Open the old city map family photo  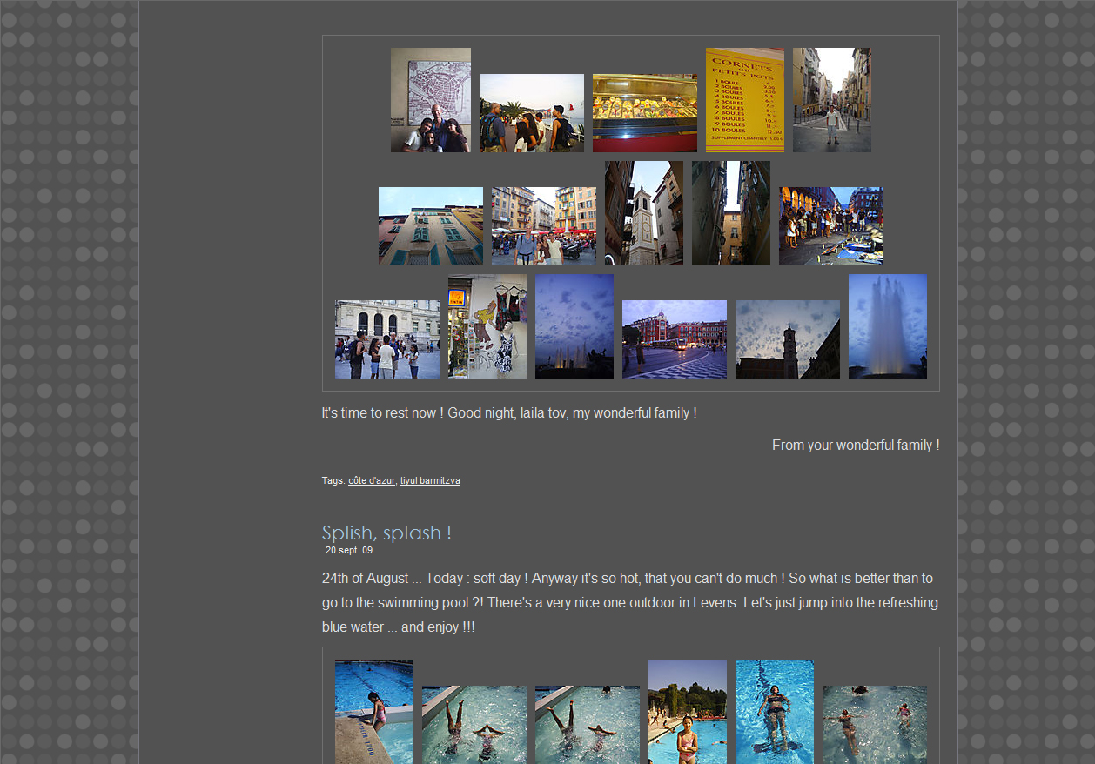tap(430, 100)
